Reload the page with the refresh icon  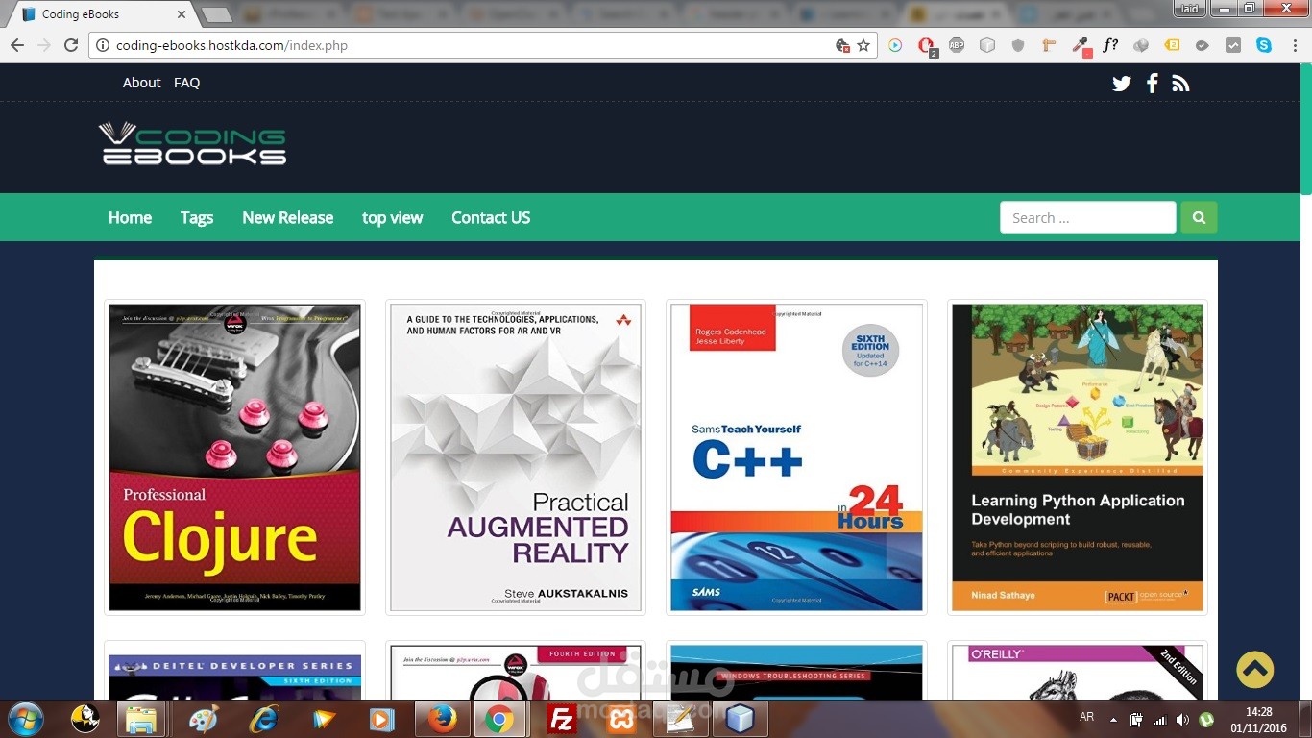pos(70,45)
